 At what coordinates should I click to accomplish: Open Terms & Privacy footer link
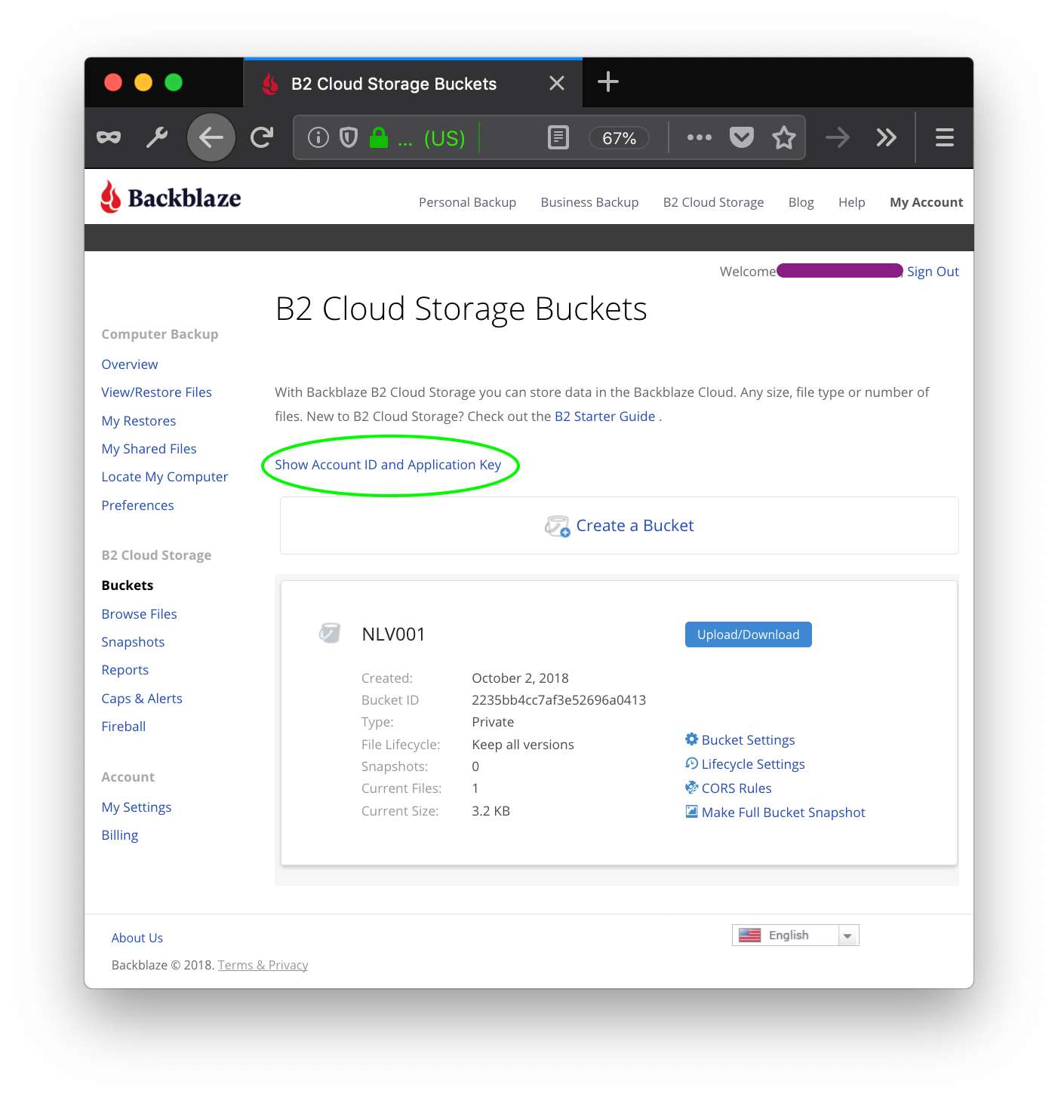263,965
